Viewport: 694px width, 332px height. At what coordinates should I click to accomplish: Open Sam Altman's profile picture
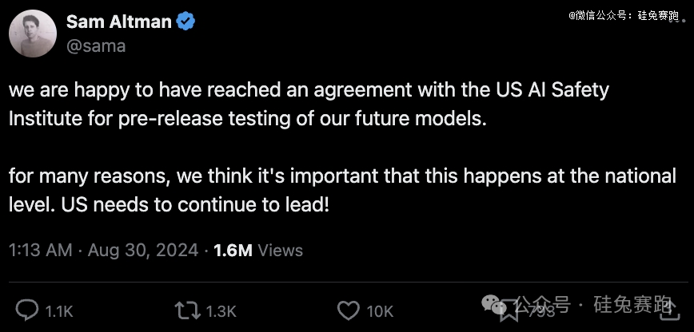click(x=31, y=34)
